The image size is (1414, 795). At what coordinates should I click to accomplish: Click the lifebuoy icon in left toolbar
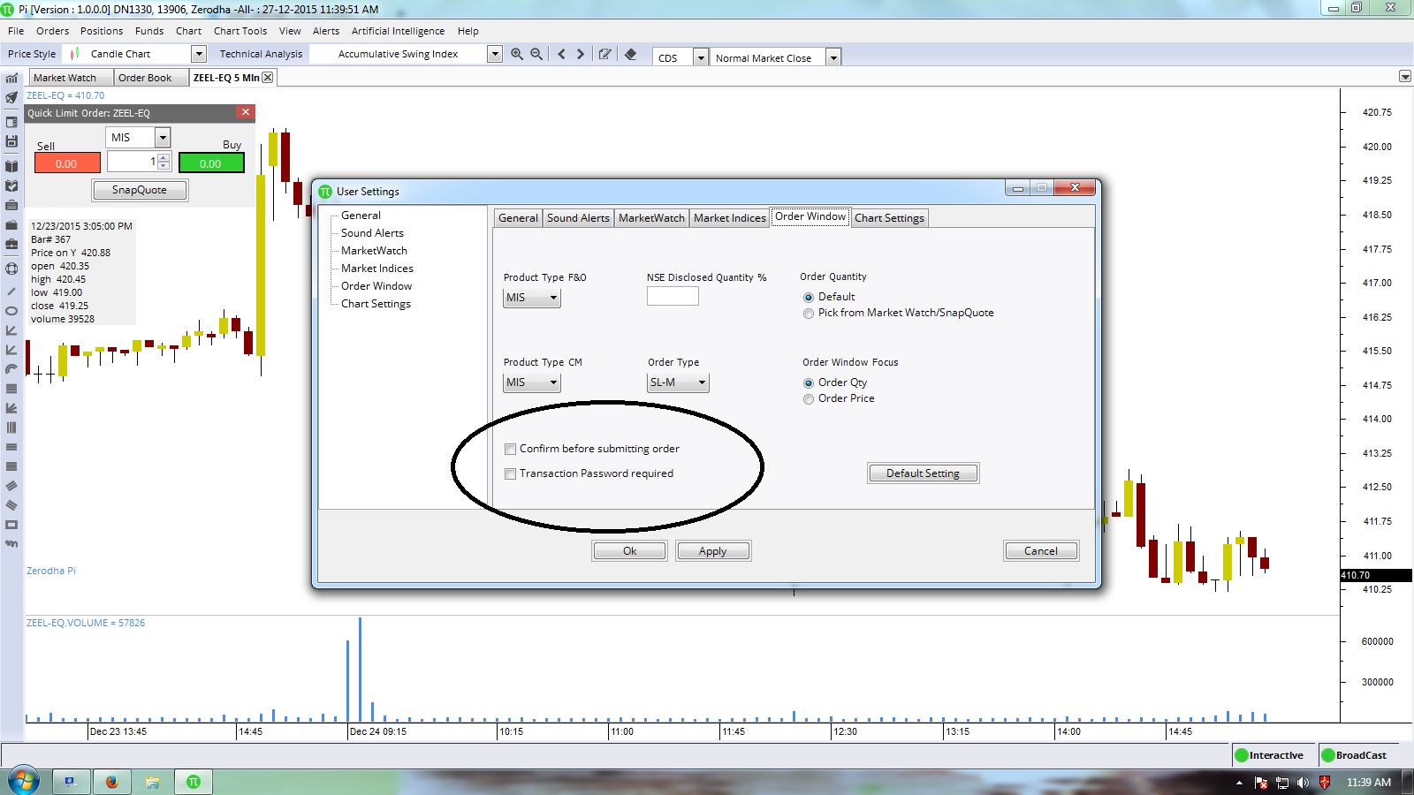11,269
